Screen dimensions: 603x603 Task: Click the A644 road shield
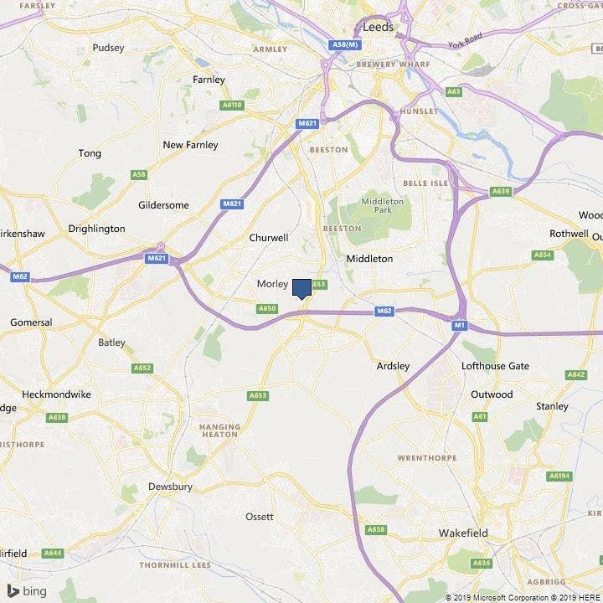click(53, 554)
